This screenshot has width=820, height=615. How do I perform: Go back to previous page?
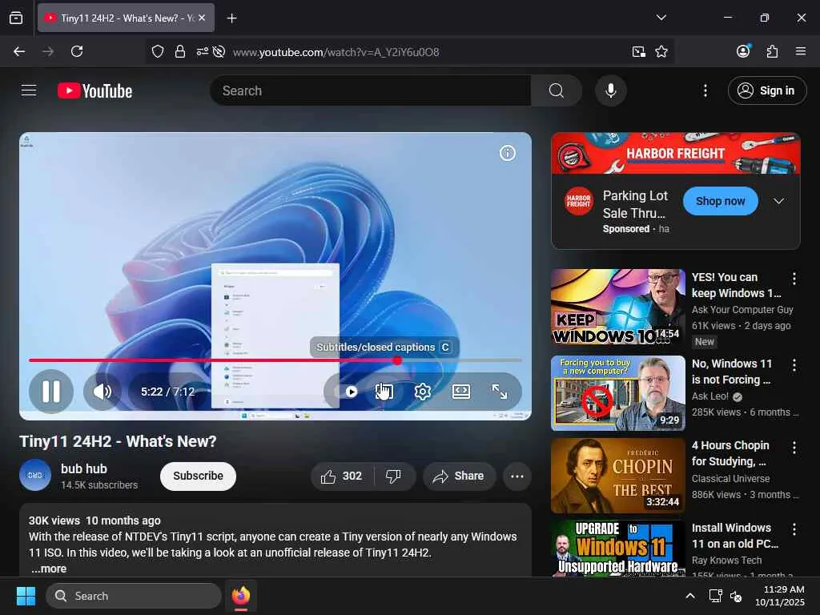pos(19,51)
